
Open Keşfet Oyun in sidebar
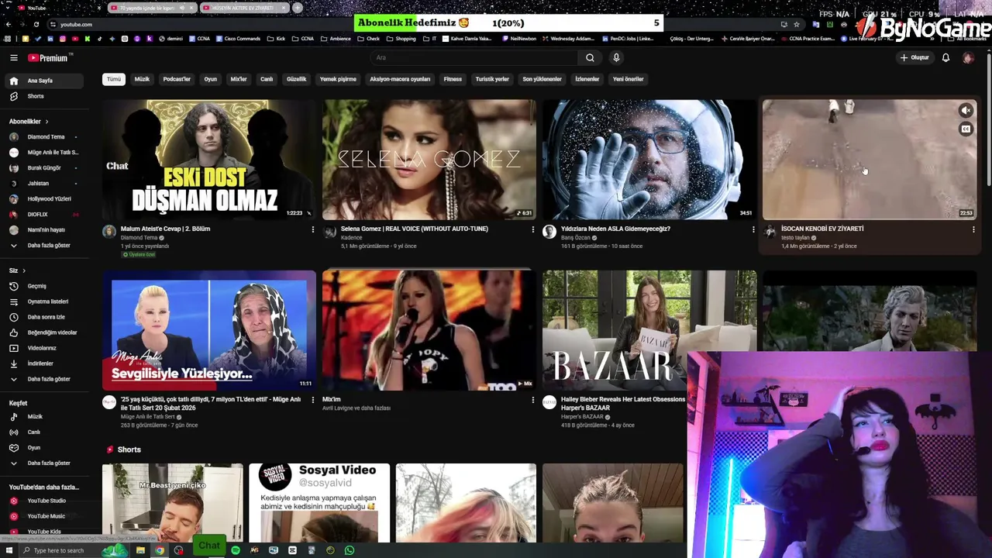point(33,448)
